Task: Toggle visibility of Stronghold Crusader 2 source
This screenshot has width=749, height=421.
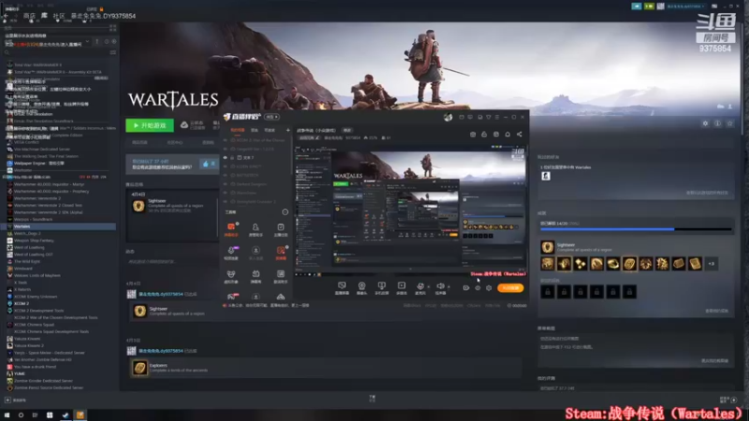Action: coord(225,201)
